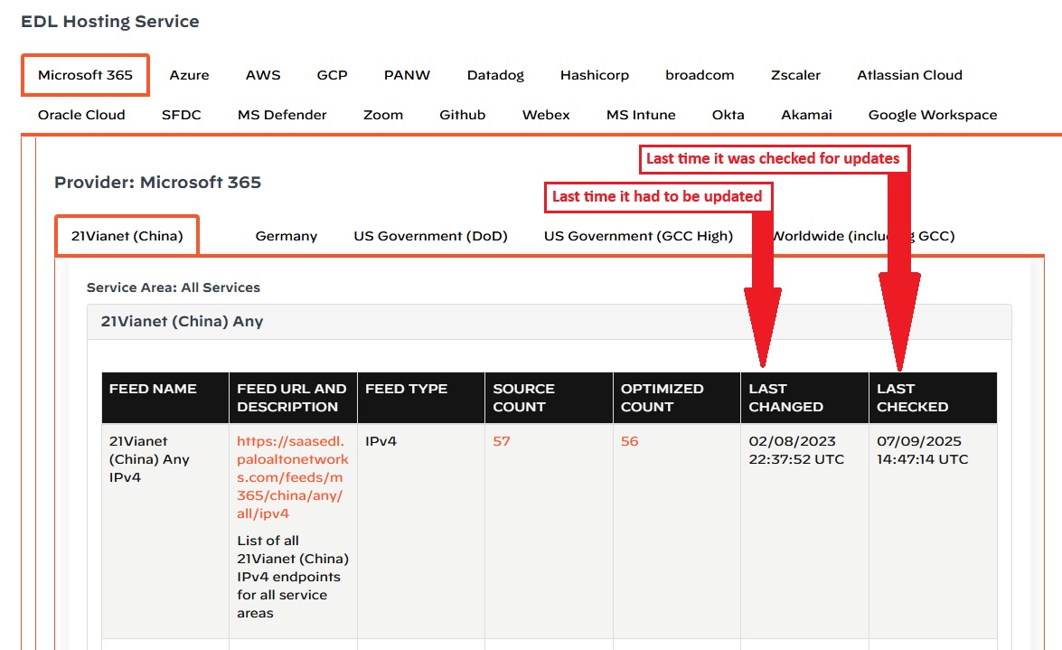This screenshot has width=1062, height=650.
Task: Select the 21Vianet (China) region tab
Action: 127,236
